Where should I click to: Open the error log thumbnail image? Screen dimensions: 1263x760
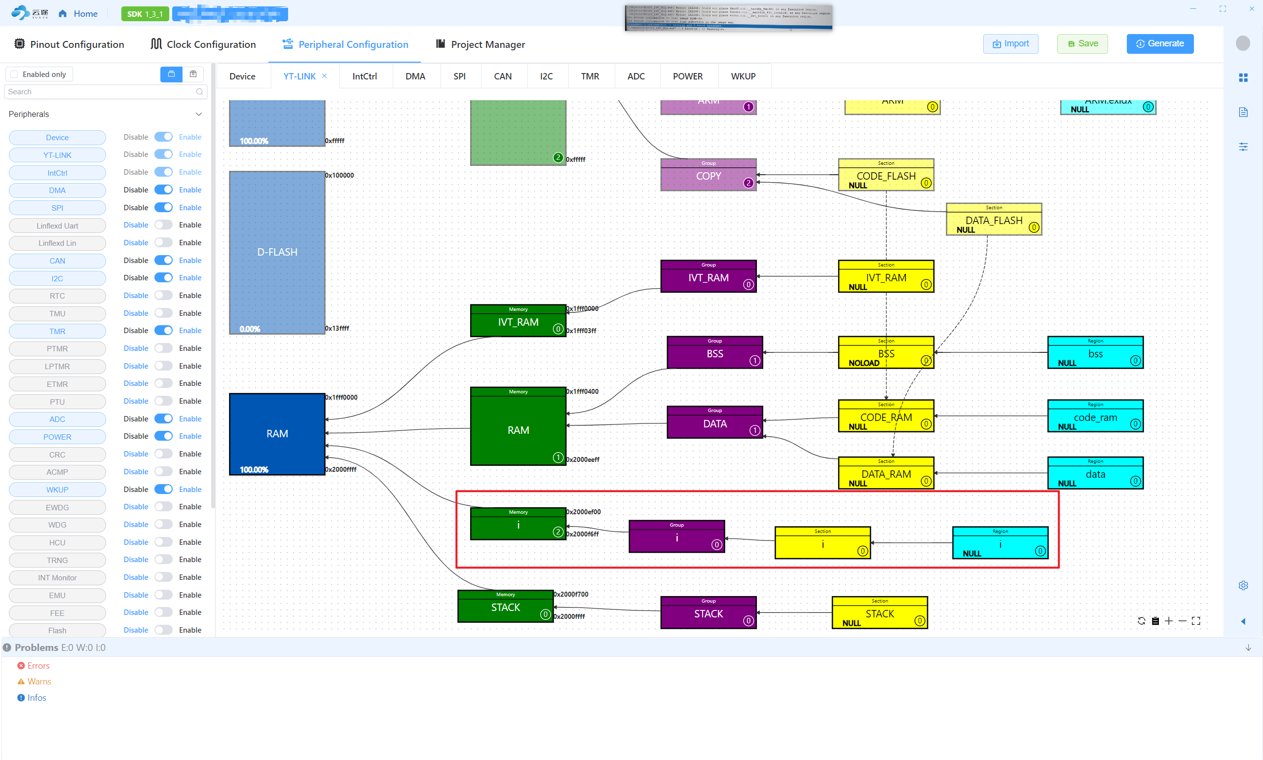pyautogui.click(x=729, y=17)
